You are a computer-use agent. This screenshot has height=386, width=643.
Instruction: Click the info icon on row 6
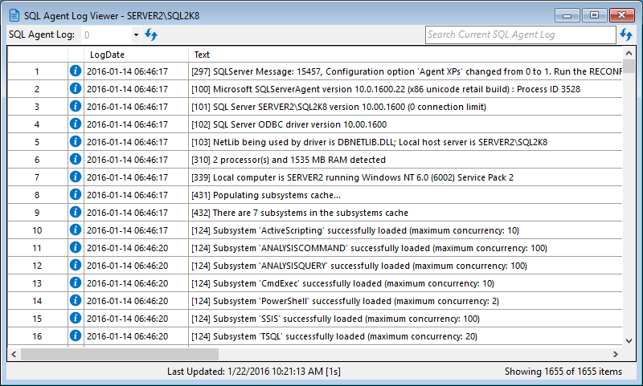click(x=76, y=159)
